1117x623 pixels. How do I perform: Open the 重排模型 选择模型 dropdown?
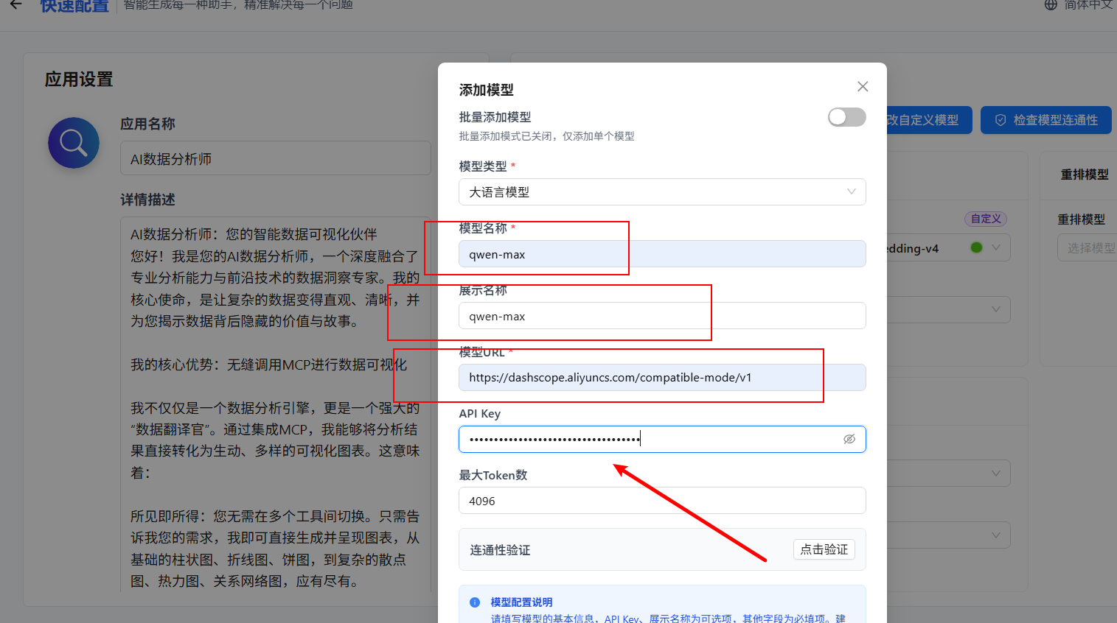(x=1088, y=248)
